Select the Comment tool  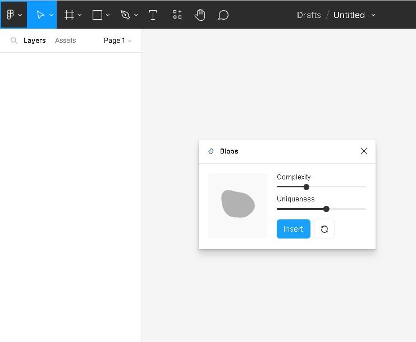[223, 15]
